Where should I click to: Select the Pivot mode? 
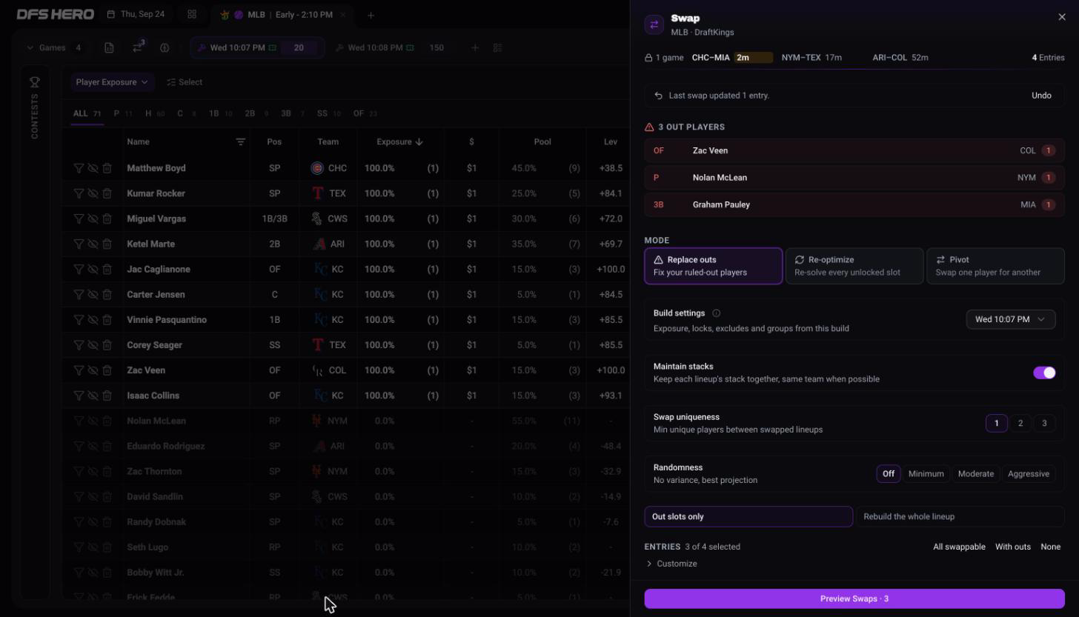click(995, 266)
